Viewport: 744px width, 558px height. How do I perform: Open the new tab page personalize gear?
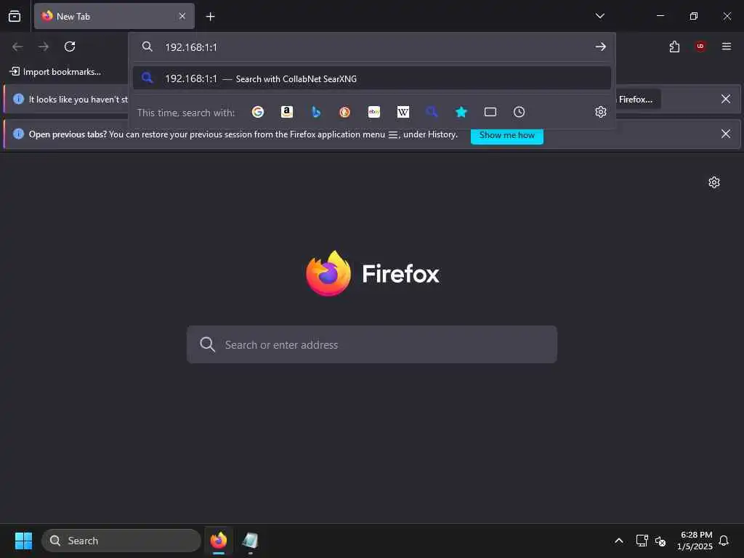point(714,182)
